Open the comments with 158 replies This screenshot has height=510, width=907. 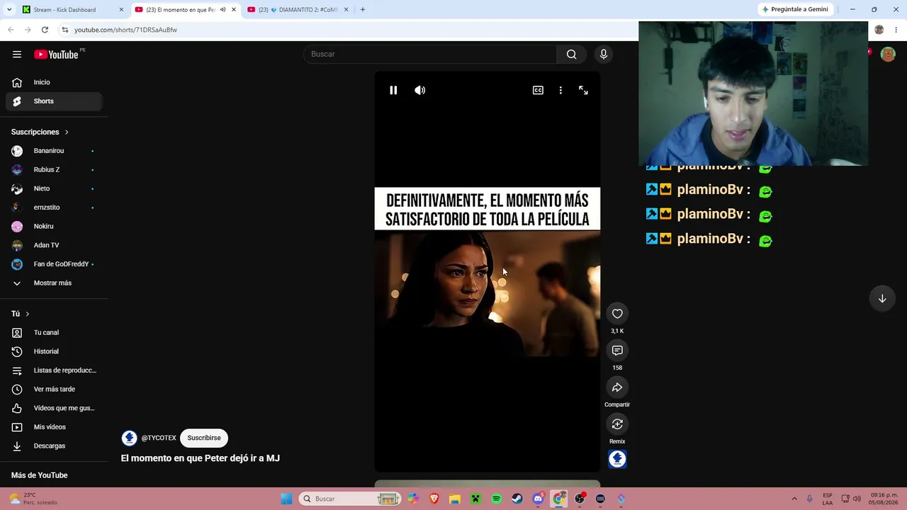(617, 351)
